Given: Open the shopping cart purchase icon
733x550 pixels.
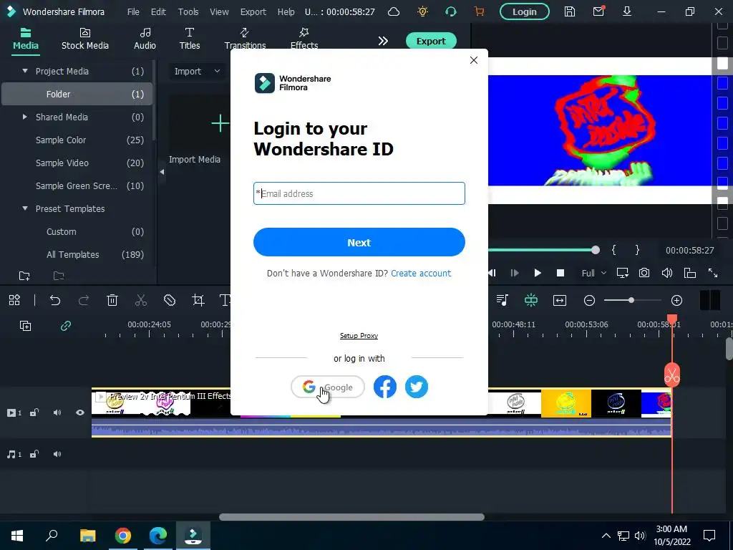Looking at the screenshot, I should [x=479, y=11].
